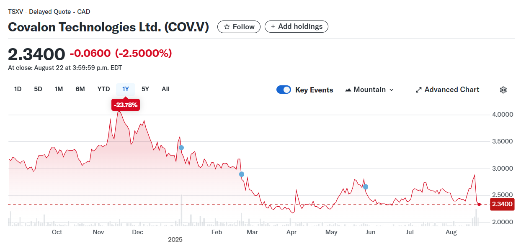This screenshot has height=246, width=521.
Task: Click the Jul x-axis label
Action: [410, 232]
